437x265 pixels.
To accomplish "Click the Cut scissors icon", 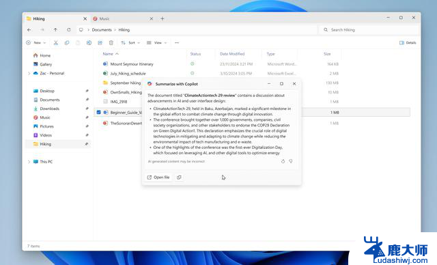I will pos(56,42).
